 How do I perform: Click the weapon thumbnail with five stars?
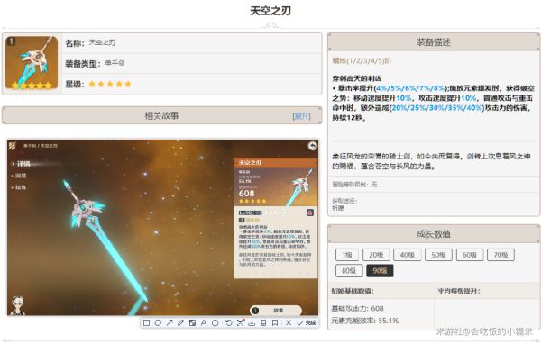tap(32, 63)
